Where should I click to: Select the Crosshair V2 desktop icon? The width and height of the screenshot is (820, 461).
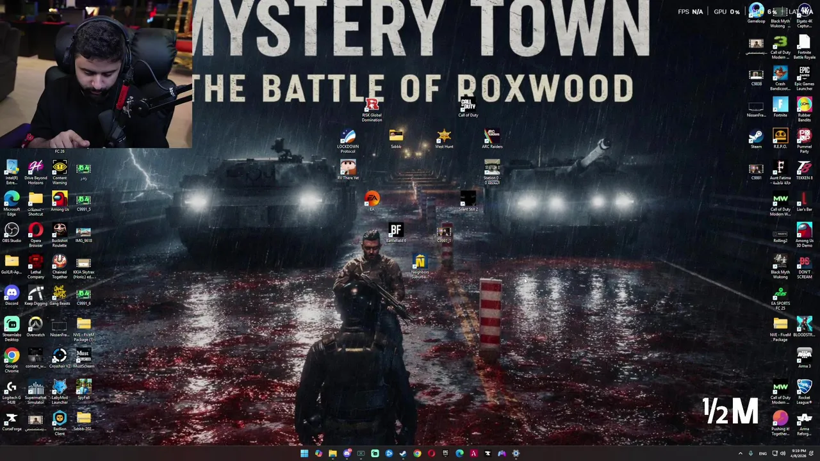click(x=60, y=359)
